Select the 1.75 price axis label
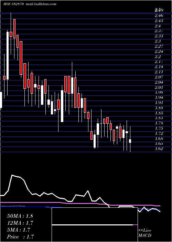172x242 pixels. coord(159,128)
